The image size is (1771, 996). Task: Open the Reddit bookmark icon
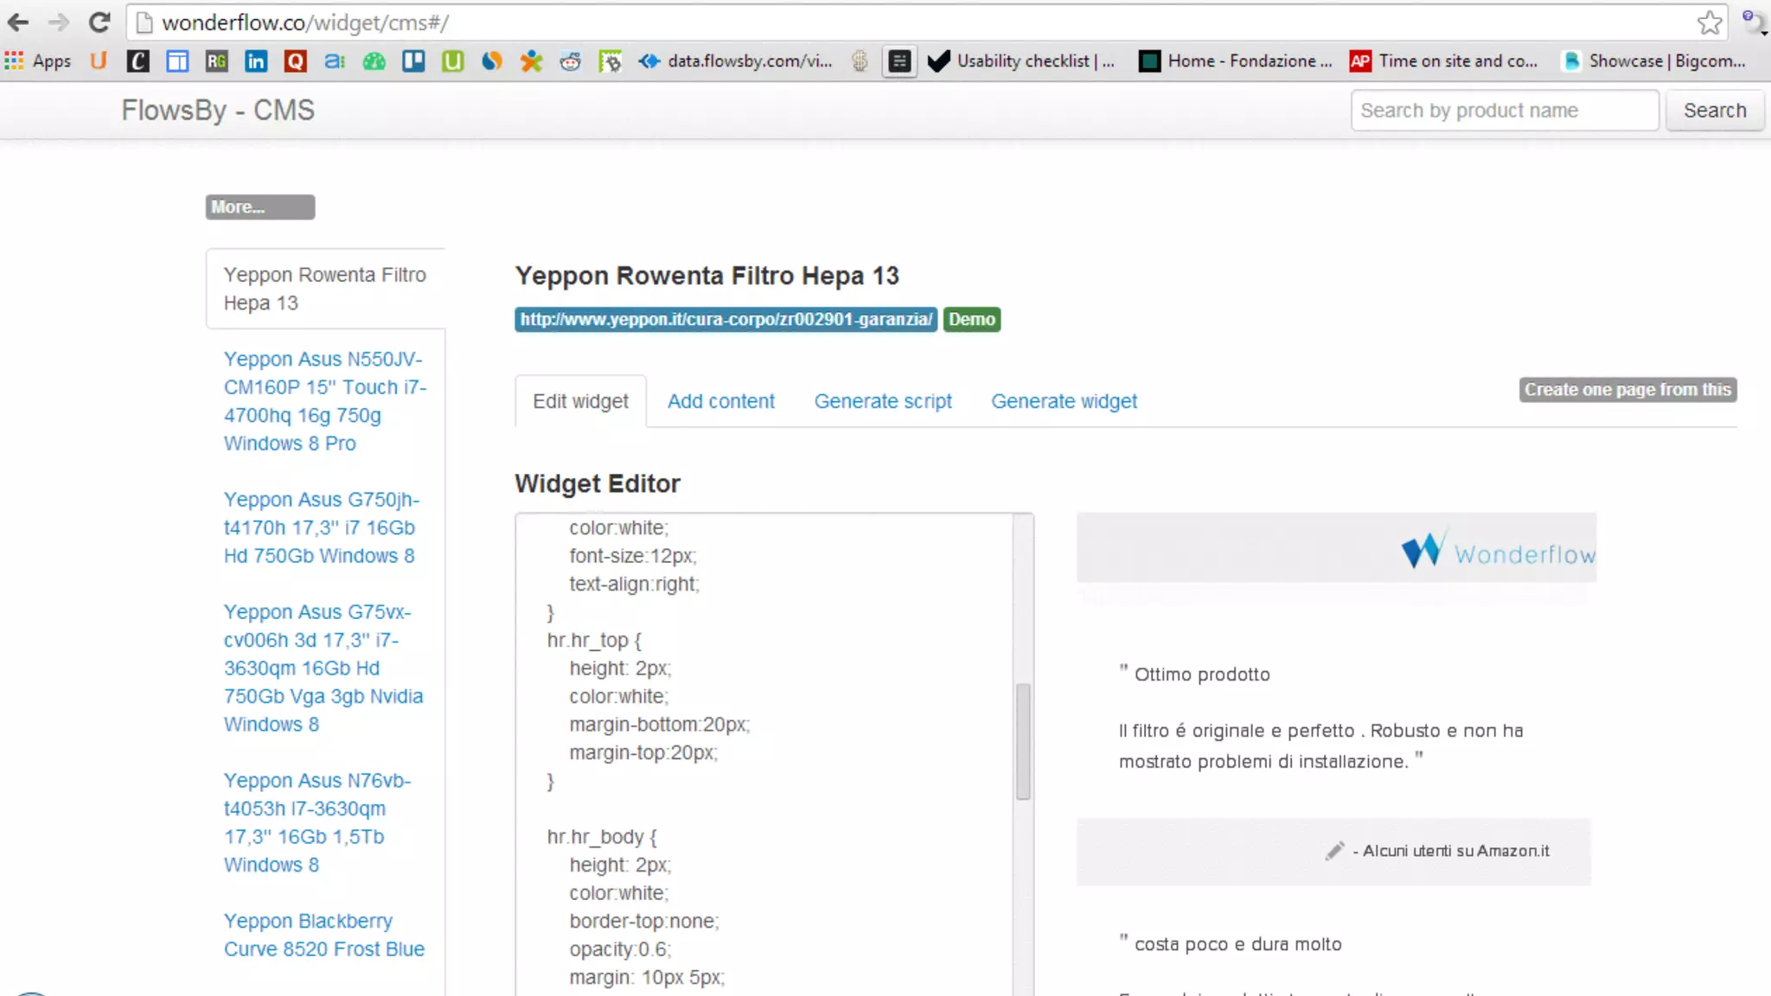click(x=570, y=61)
